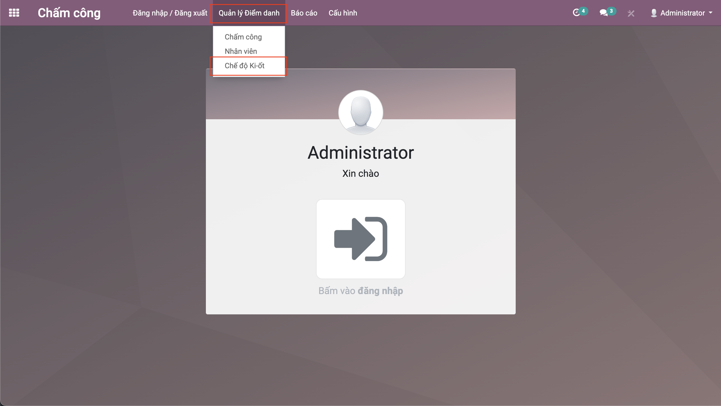Expand the Administrator user menu caret

(x=711, y=13)
